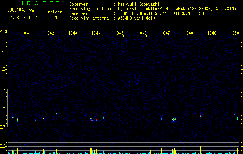Click the HROFFT title text
Image resolution: width=243 pixels, height=154 pixels.
tap(40, 3)
